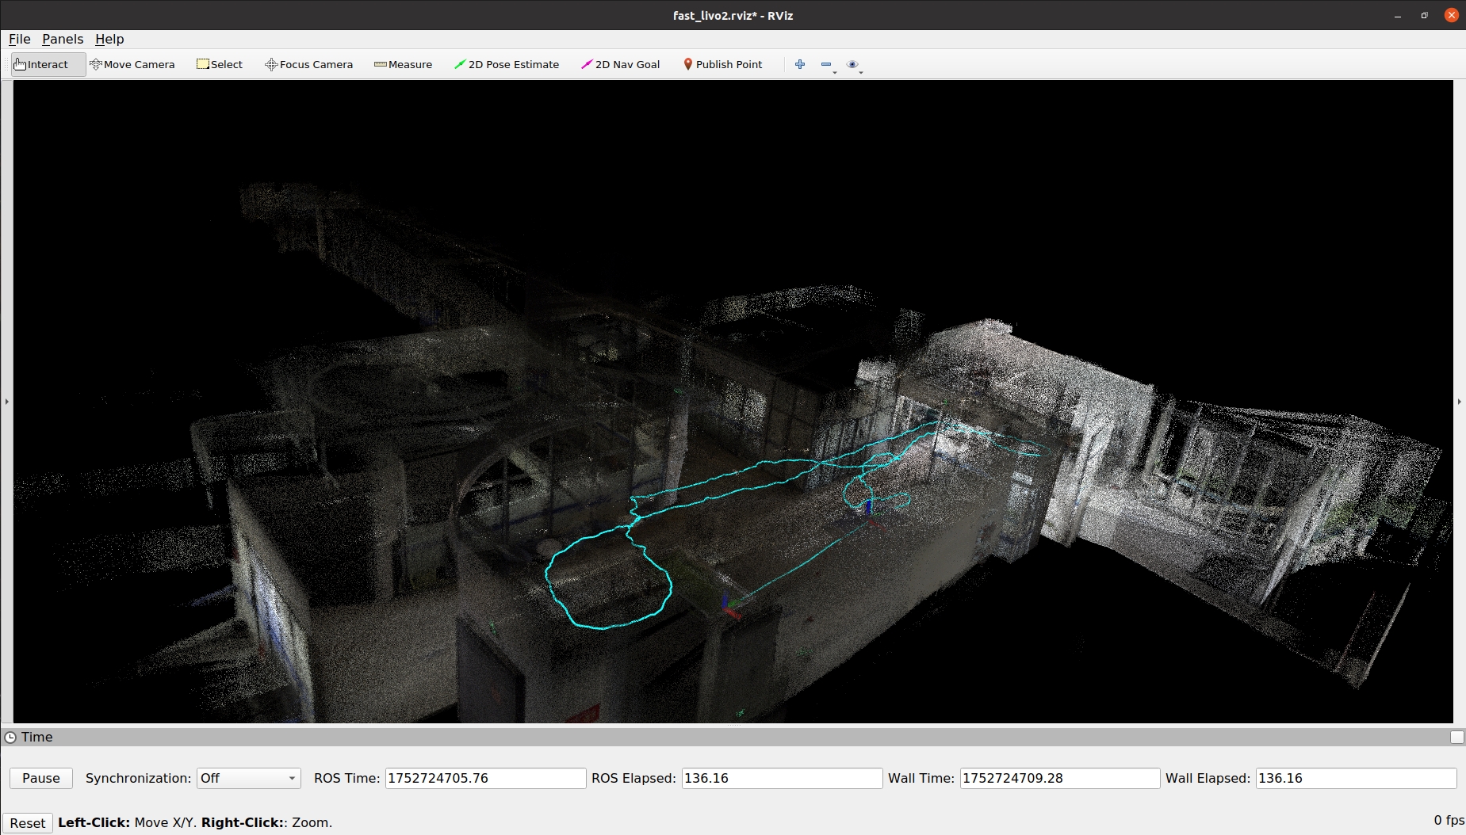The height and width of the screenshot is (835, 1466).
Task: Select the Move Camera tool
Action: (x=132, y=64)
